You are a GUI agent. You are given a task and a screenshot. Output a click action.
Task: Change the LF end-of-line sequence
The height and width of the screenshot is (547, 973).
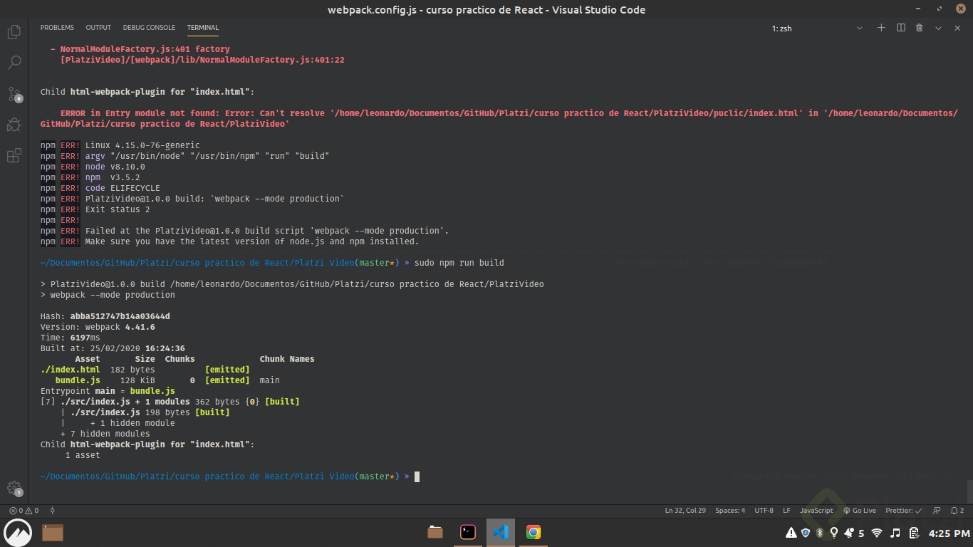point(787,511)
